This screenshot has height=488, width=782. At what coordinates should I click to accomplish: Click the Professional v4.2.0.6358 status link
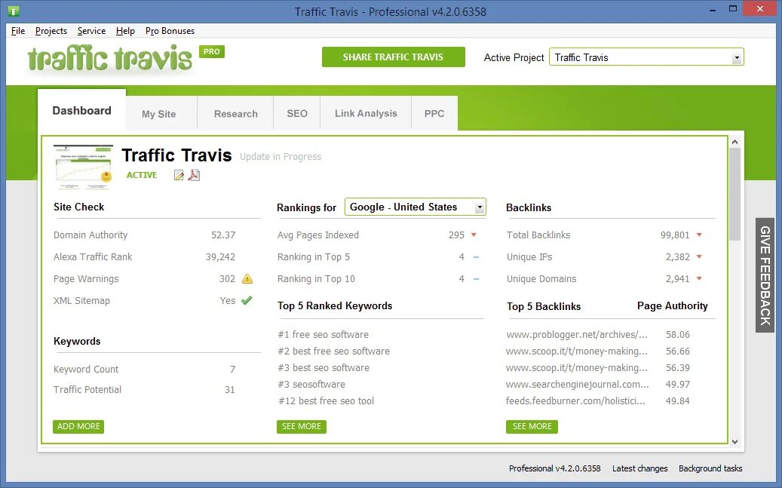(554, 468)
